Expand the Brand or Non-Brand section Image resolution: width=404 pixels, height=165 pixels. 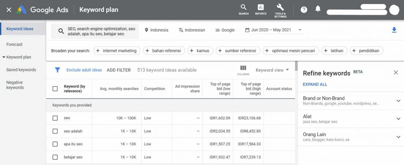[x=398, y=101]
